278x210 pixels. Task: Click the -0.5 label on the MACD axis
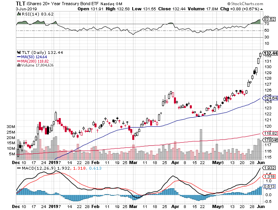(268, 202)
